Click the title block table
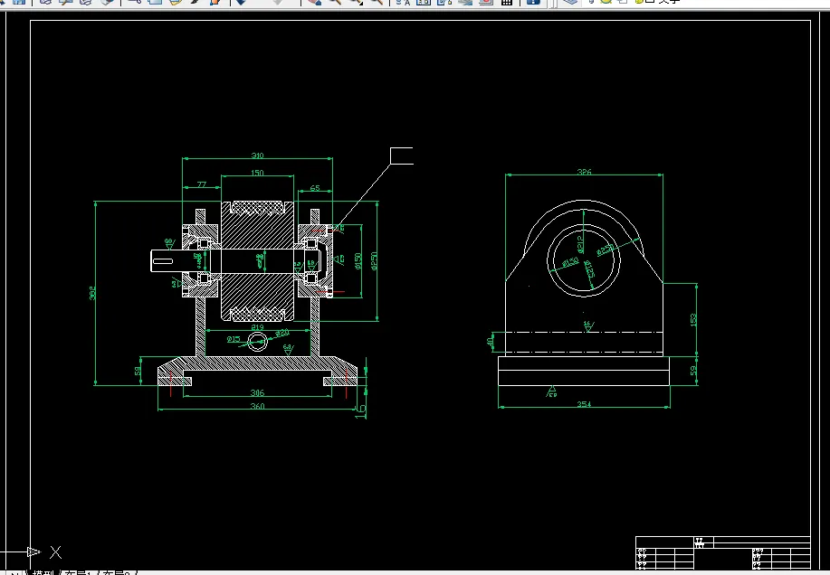The width and height of the screenshot is (830, 575). point(723,552)
